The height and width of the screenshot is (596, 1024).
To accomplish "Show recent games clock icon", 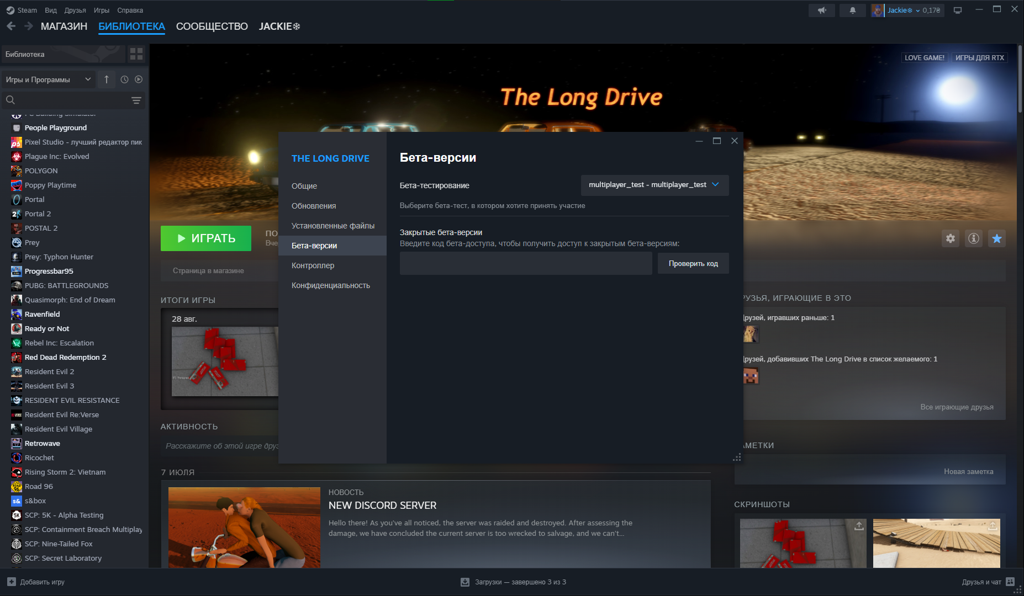I will (x=124, y=79).
